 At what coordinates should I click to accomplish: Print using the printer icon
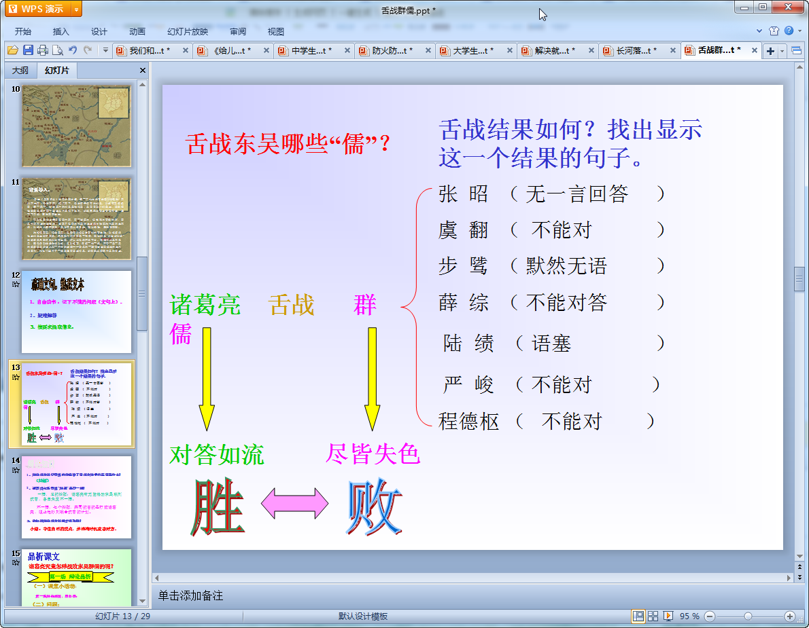[x=43, y=50]
